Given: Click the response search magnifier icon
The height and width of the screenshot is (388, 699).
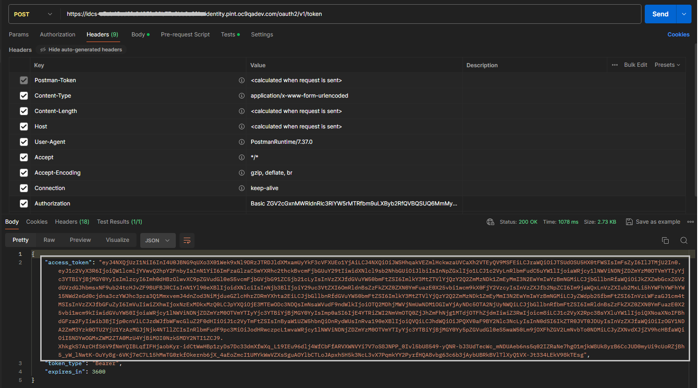Looking at the screenshot, I should tap(684, 240).
